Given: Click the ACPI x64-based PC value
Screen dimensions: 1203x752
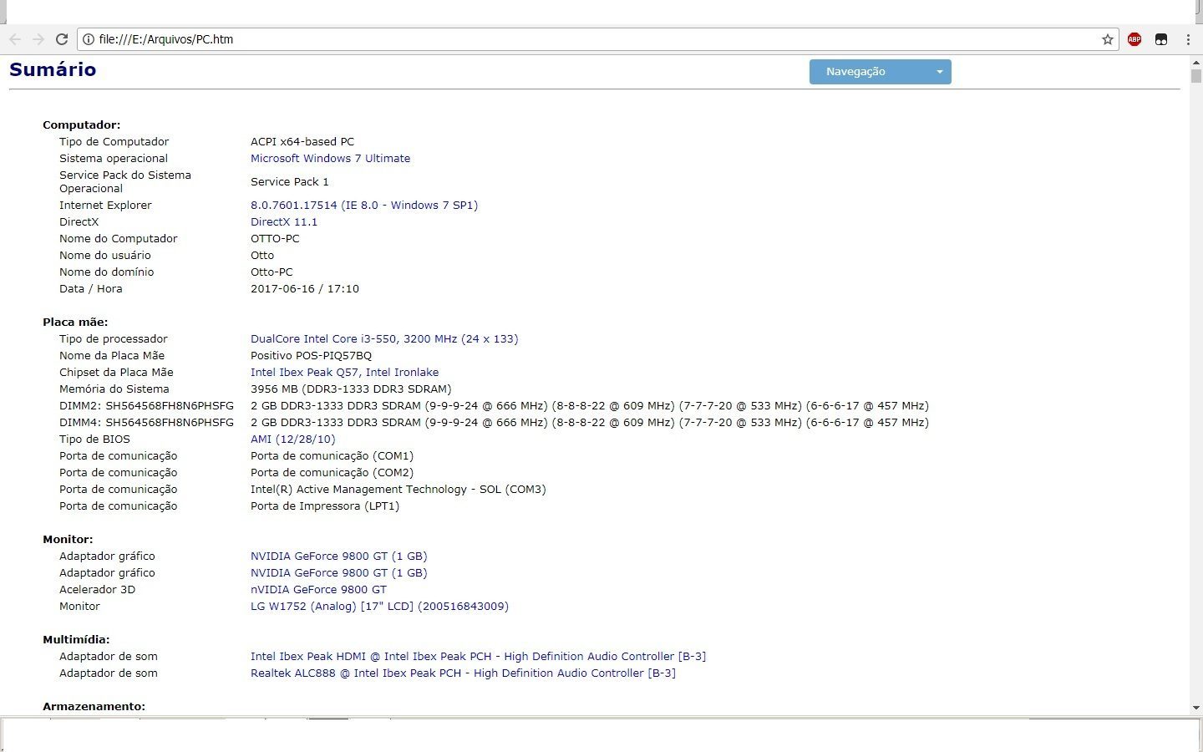Looking at the screenshot, I should [x=302, y=142].
